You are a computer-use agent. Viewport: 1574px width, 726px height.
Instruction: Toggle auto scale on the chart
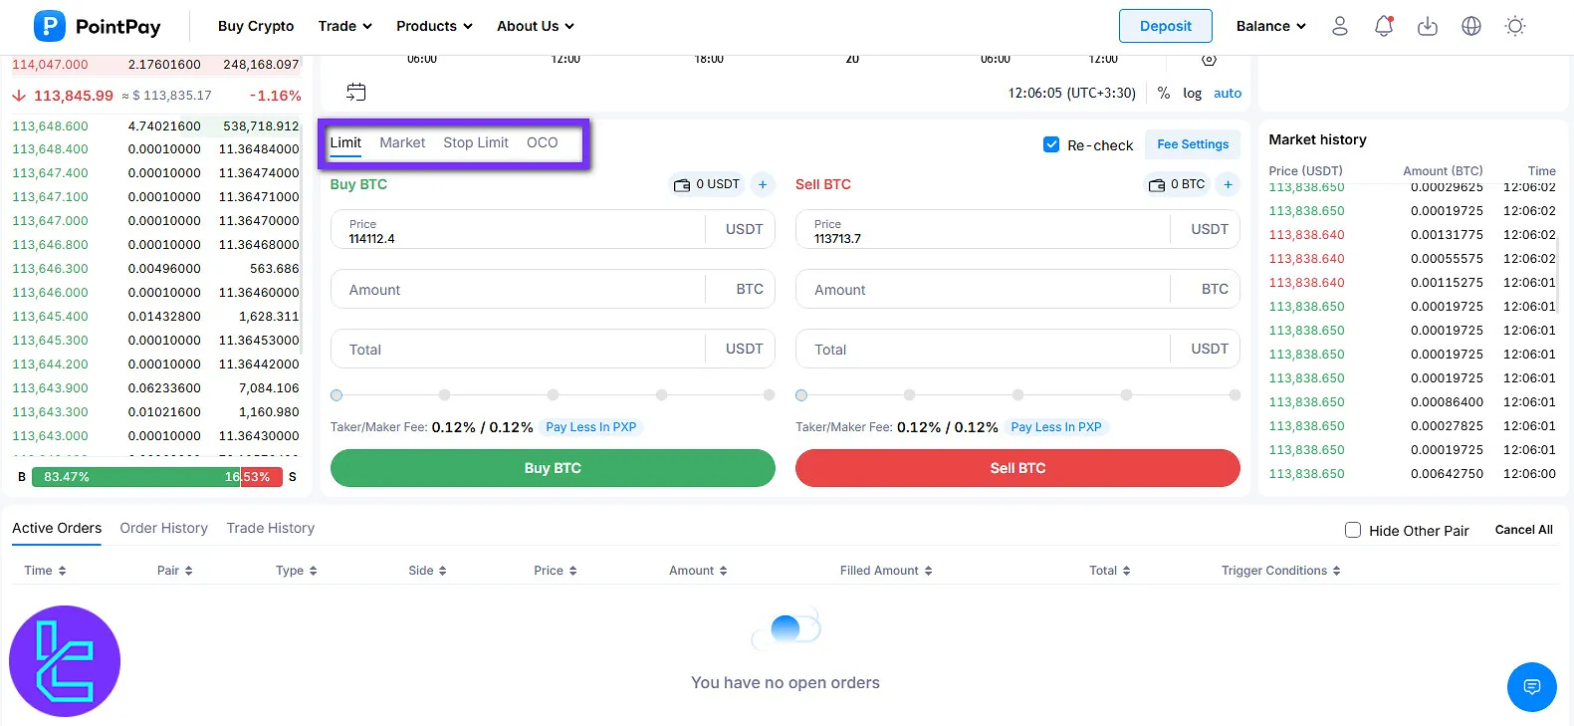[1228, 93]
